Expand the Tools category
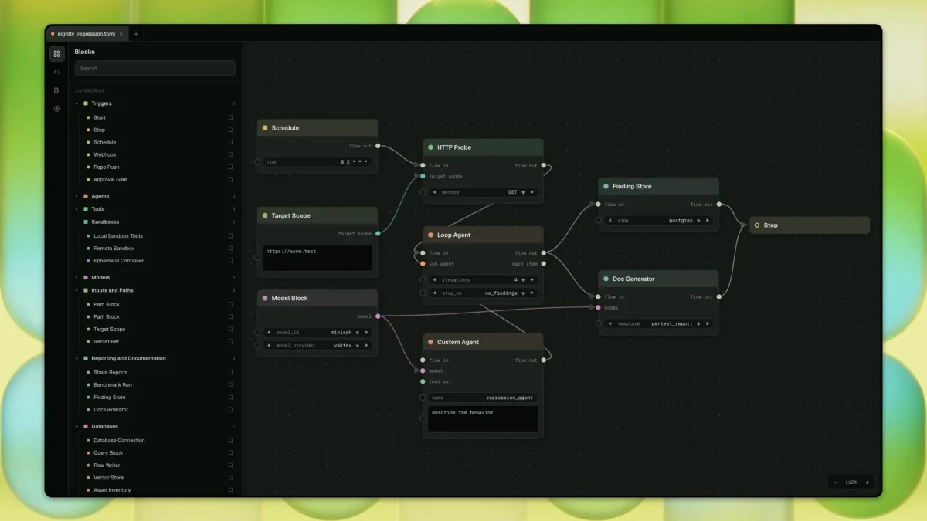Screen dimensions: 927x521 76,209
